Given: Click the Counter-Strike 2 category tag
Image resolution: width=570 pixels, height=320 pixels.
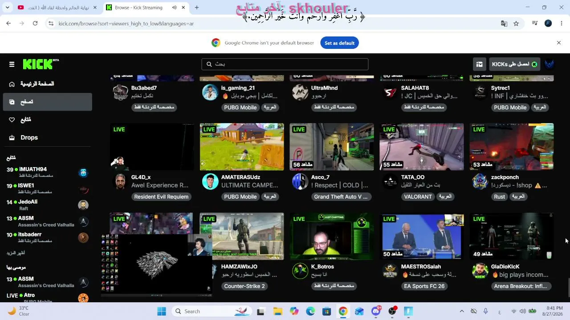Looking at the screenshot, I should click(x=244, y=286).
